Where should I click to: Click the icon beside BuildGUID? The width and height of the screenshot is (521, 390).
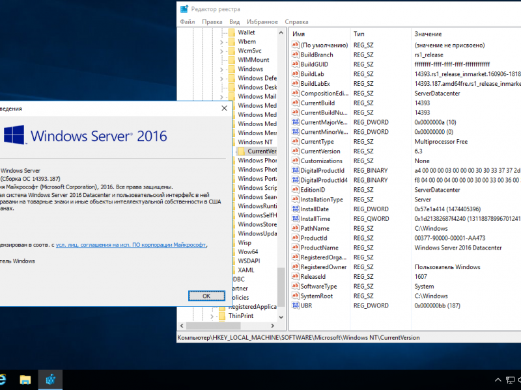[x=296, y=64]
